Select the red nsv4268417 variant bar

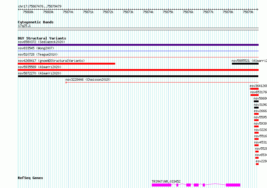point(66,64)
